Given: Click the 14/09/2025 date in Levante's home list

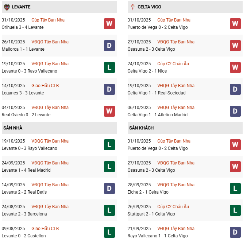Looking at the screenshot, I should click(13, 185).
